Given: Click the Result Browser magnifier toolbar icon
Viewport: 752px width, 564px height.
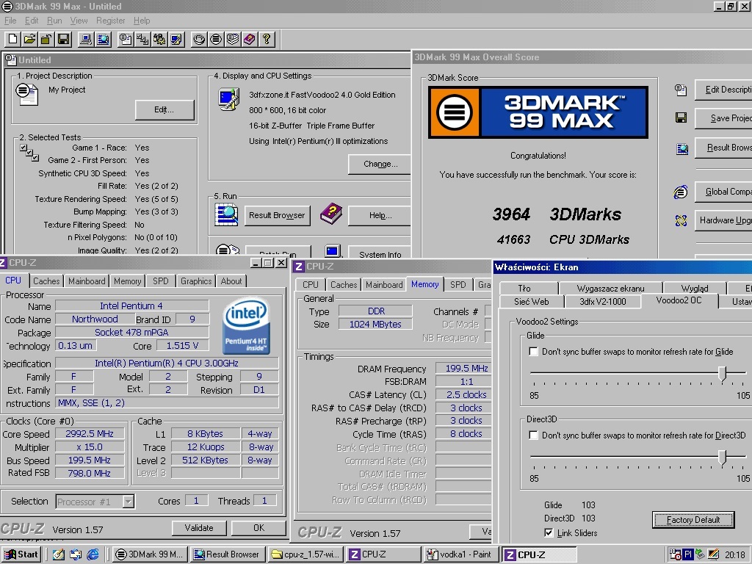Looking at the screenshot, I should pyautogui.click(x=103, y=40).
